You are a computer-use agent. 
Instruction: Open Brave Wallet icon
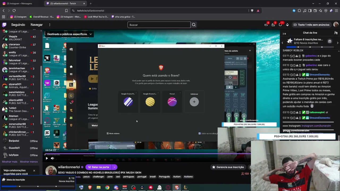pos(315,11)
